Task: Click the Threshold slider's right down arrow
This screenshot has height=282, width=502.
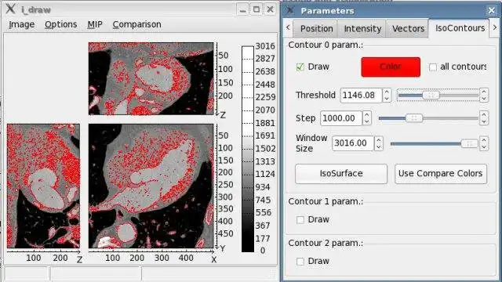Action: (484, 99)
